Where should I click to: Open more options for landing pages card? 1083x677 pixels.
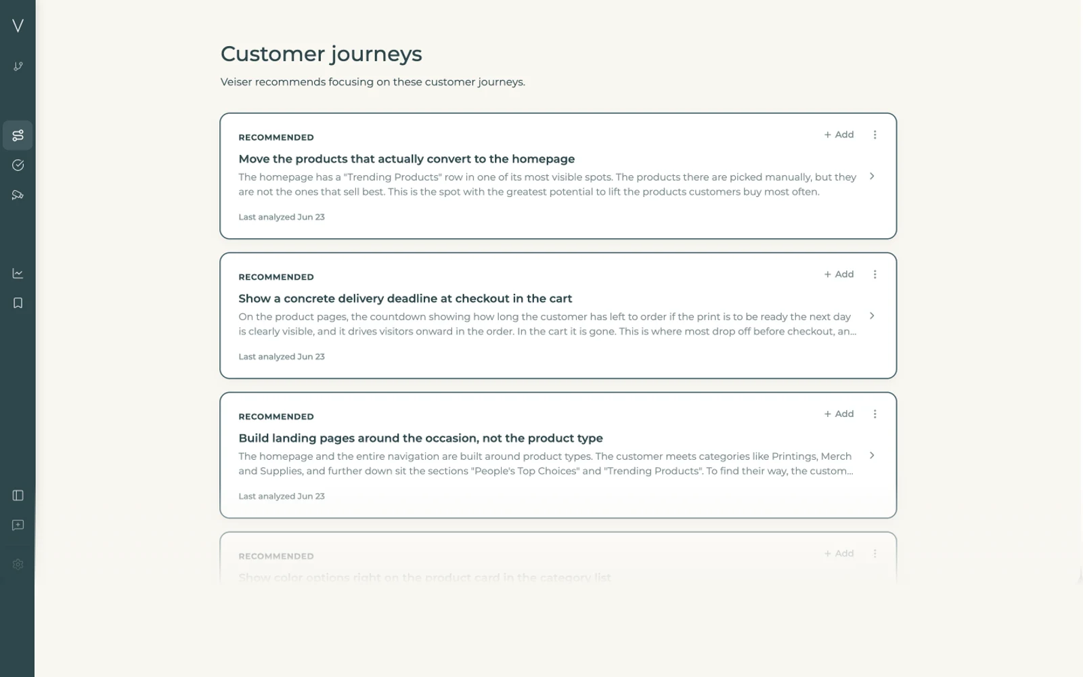[875, 414]
